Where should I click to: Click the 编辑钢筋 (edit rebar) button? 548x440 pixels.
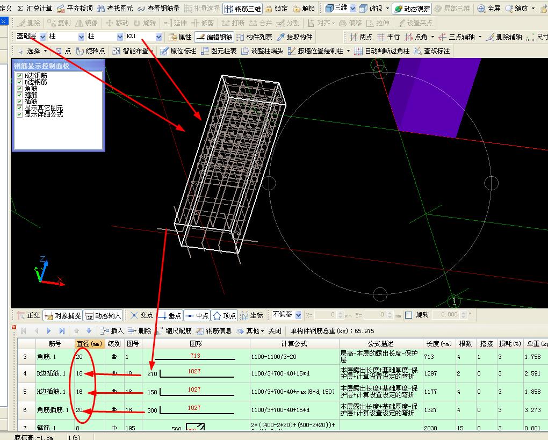pyautogui.click(x=215, y=37)
